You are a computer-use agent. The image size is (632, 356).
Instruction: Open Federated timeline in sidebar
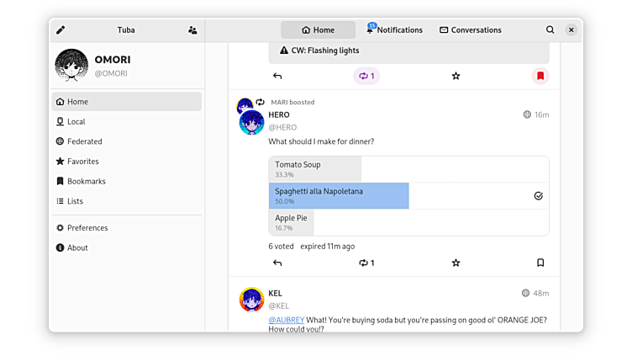pyautogui.click(x=84, y=141)
